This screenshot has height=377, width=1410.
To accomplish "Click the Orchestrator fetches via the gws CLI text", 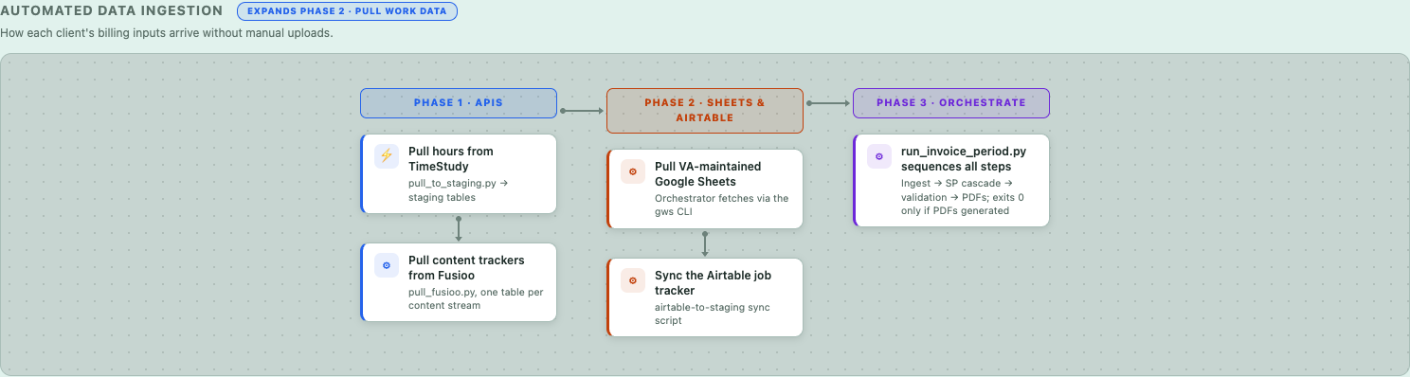I will point(721,206).
